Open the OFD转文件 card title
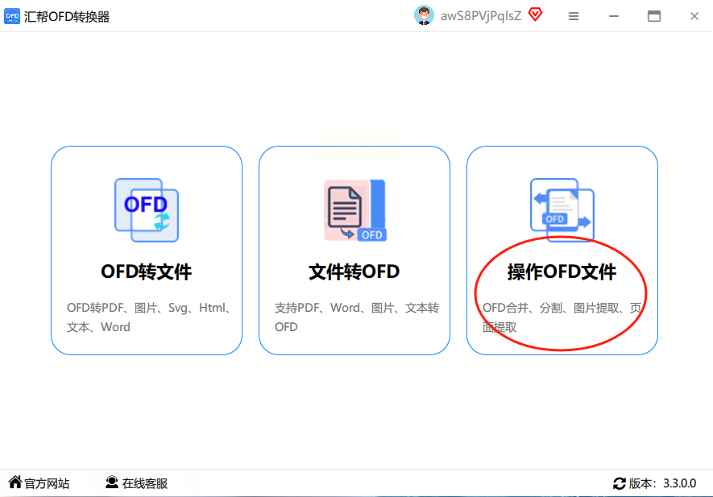The width and height of the screenshot is (713, 497). tap(147, 271)
